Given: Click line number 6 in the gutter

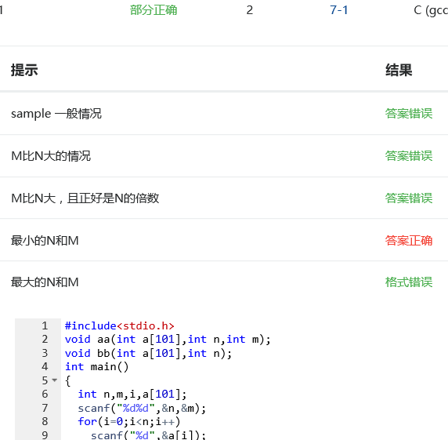Looking at the screenshot, I should [45, 395].
